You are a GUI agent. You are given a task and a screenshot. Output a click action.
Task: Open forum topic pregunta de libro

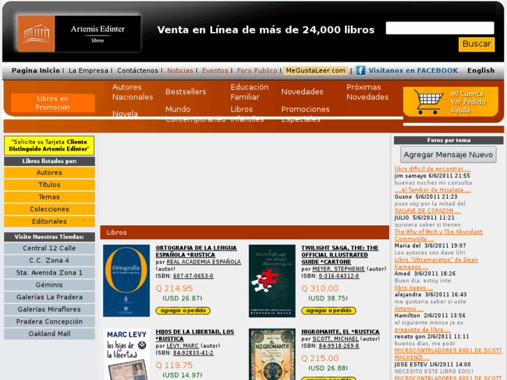pyautogui.click(x=423, y=330)
